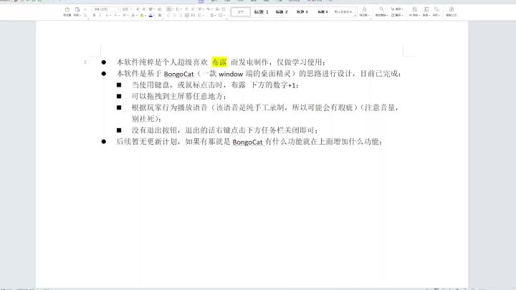Viewport: 516px width, 290px height.
Task: Click the line starting 后续暂无更新计划
Action: point(249,142)
